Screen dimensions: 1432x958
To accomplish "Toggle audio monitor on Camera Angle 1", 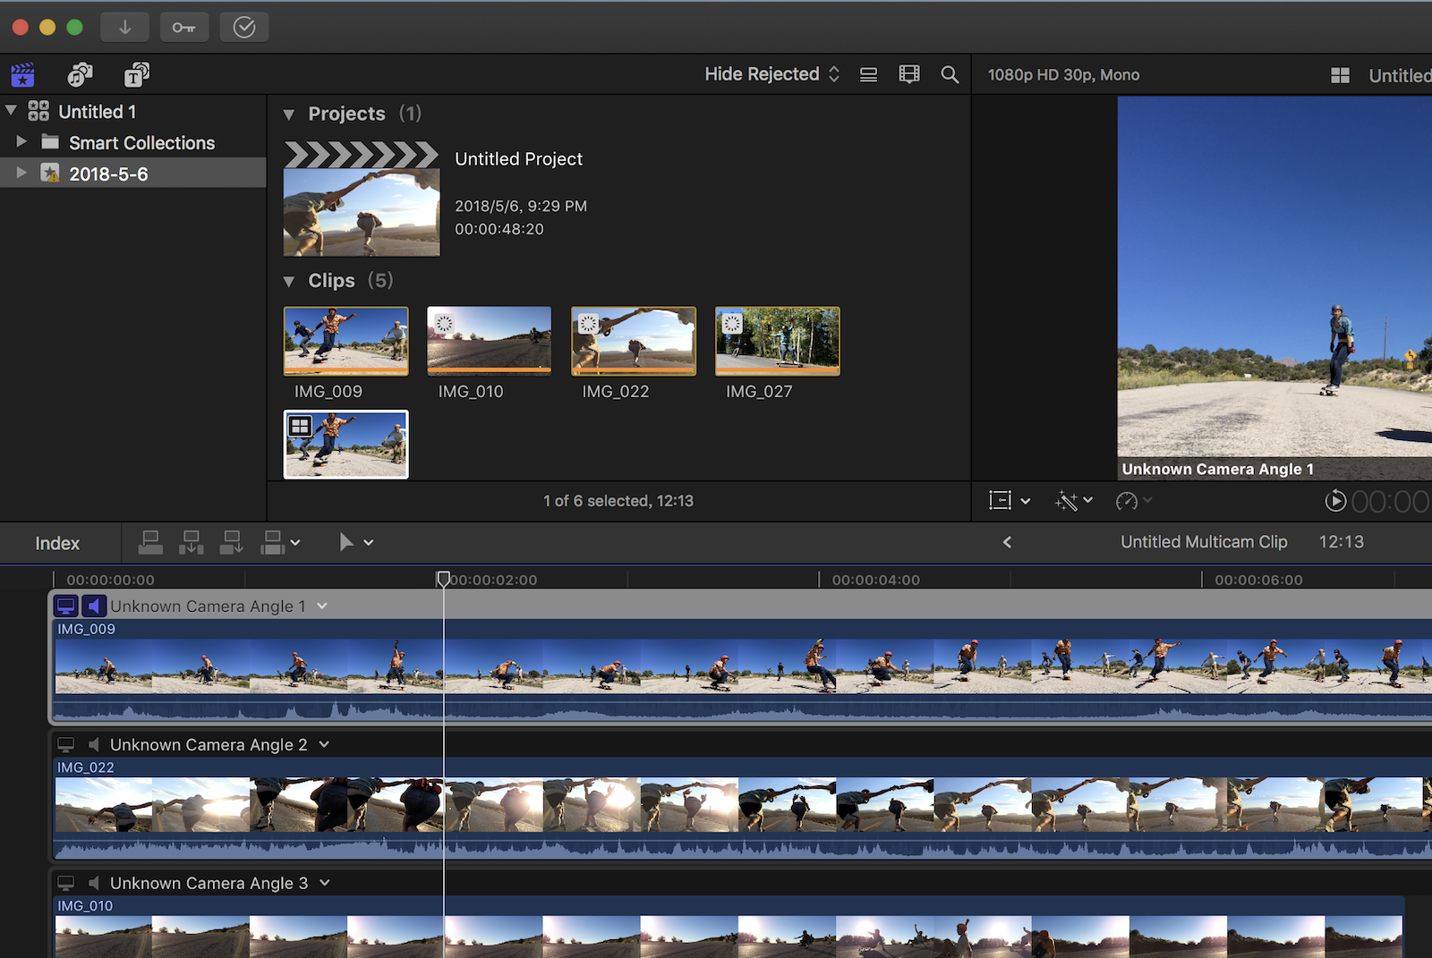I will [x=94, y=606].
